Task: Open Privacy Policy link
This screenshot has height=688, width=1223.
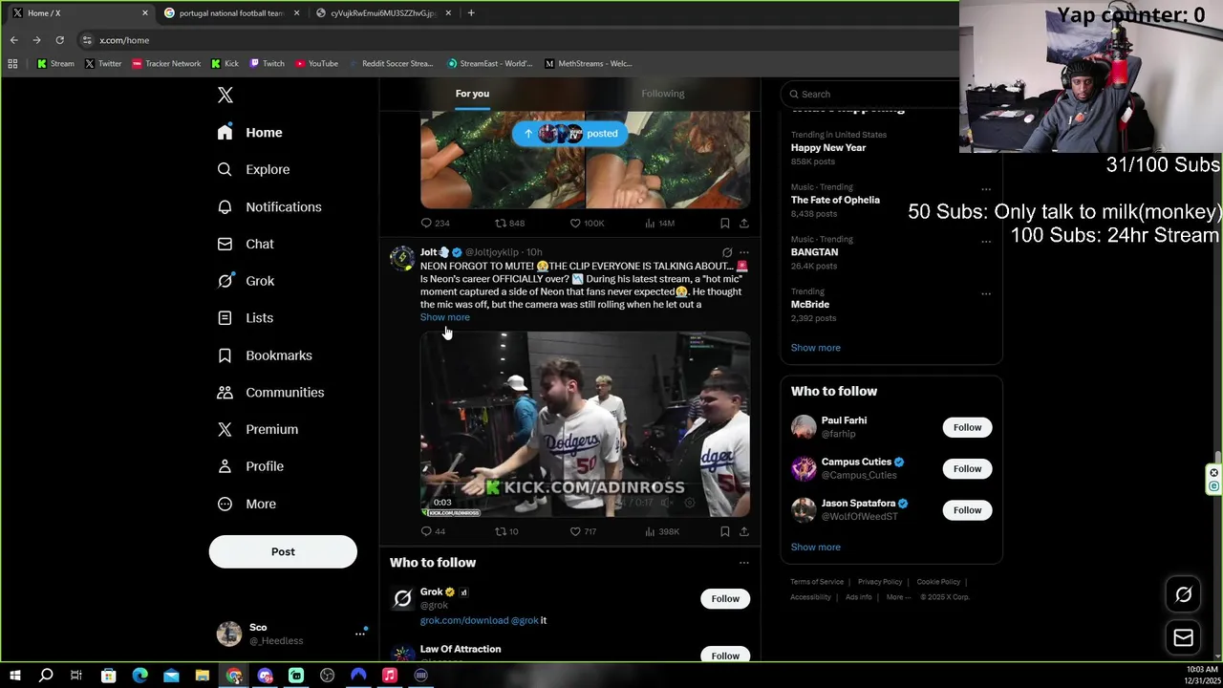Action: click(880, 582)
